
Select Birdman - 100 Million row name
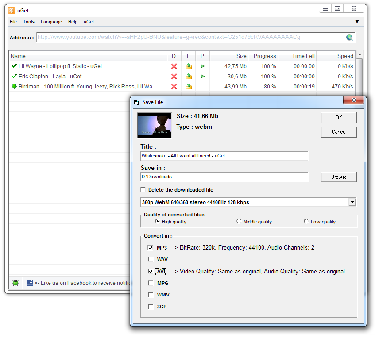point(87,87)
